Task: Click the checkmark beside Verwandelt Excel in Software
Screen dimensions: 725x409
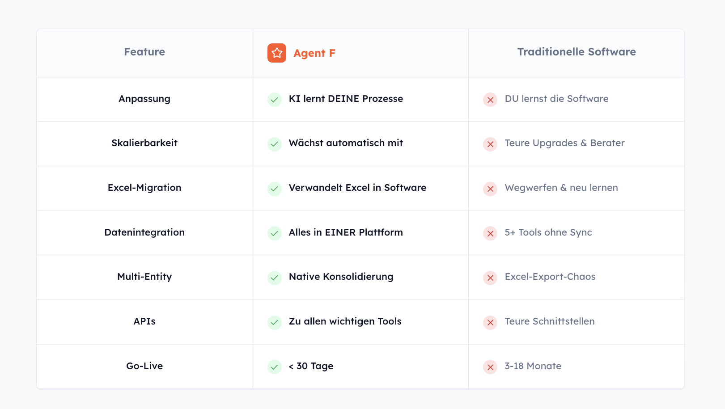Action: click(x=275, y=189)
